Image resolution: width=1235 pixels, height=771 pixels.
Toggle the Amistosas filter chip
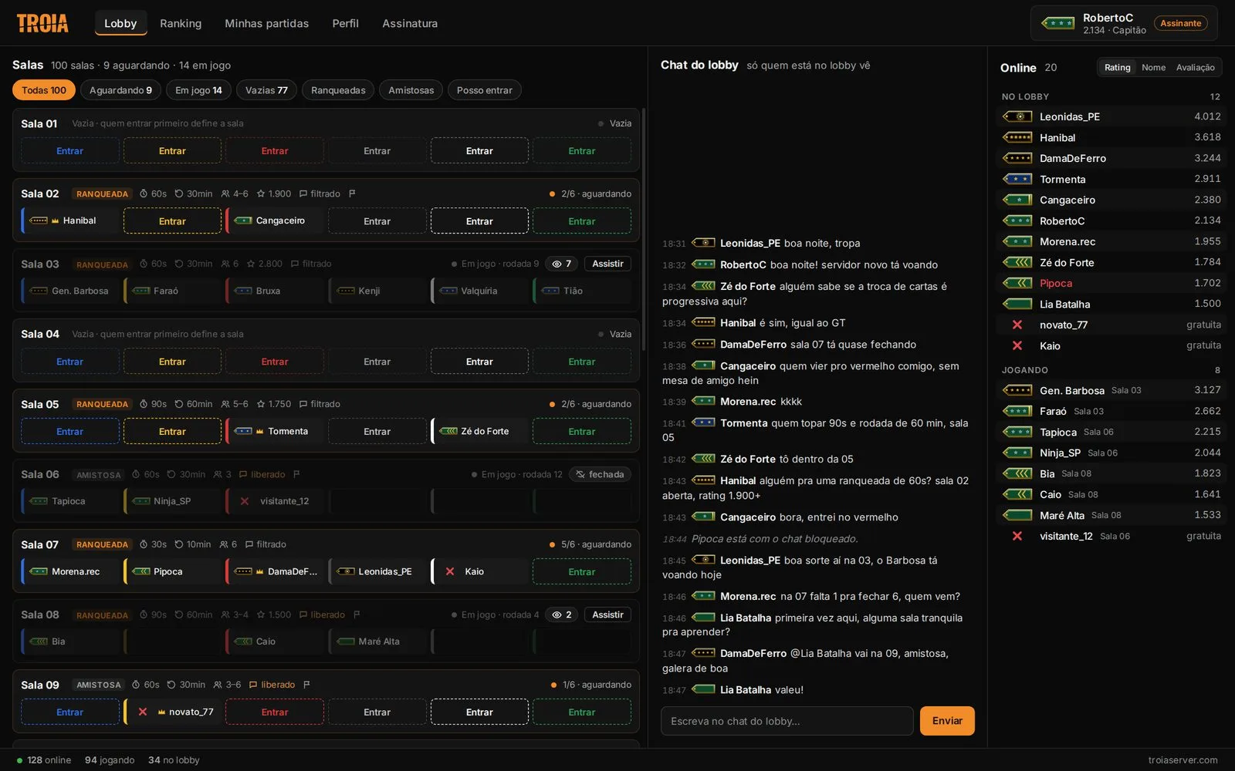pyautogui.click(x=411, y=90)
